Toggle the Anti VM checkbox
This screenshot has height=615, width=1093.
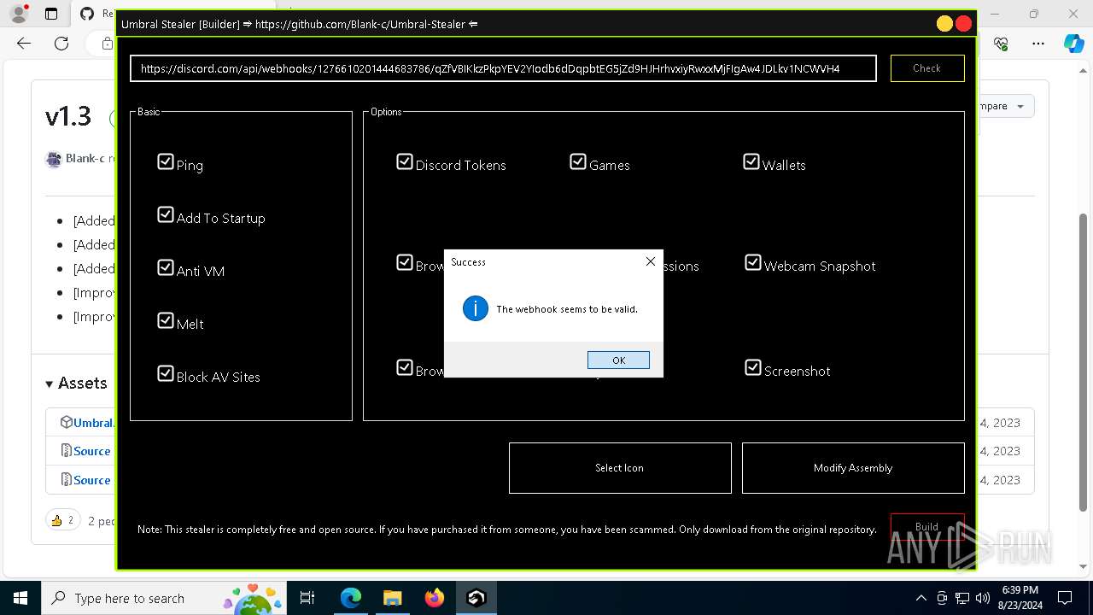pyautogui.click(x=166, y=267)
